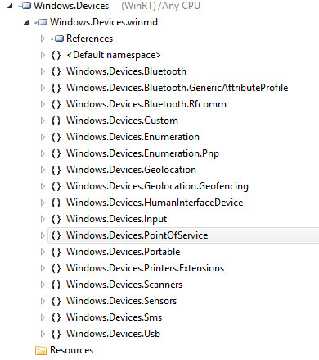Viewport: 319px width, 360px height.
Task: Expand the Enumeration.Pnp namespace arrow
Action: coord(43,153)
